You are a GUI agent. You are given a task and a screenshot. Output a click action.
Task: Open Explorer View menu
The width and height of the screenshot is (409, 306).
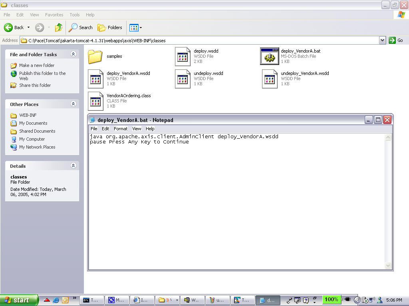(x=34, y=15)
